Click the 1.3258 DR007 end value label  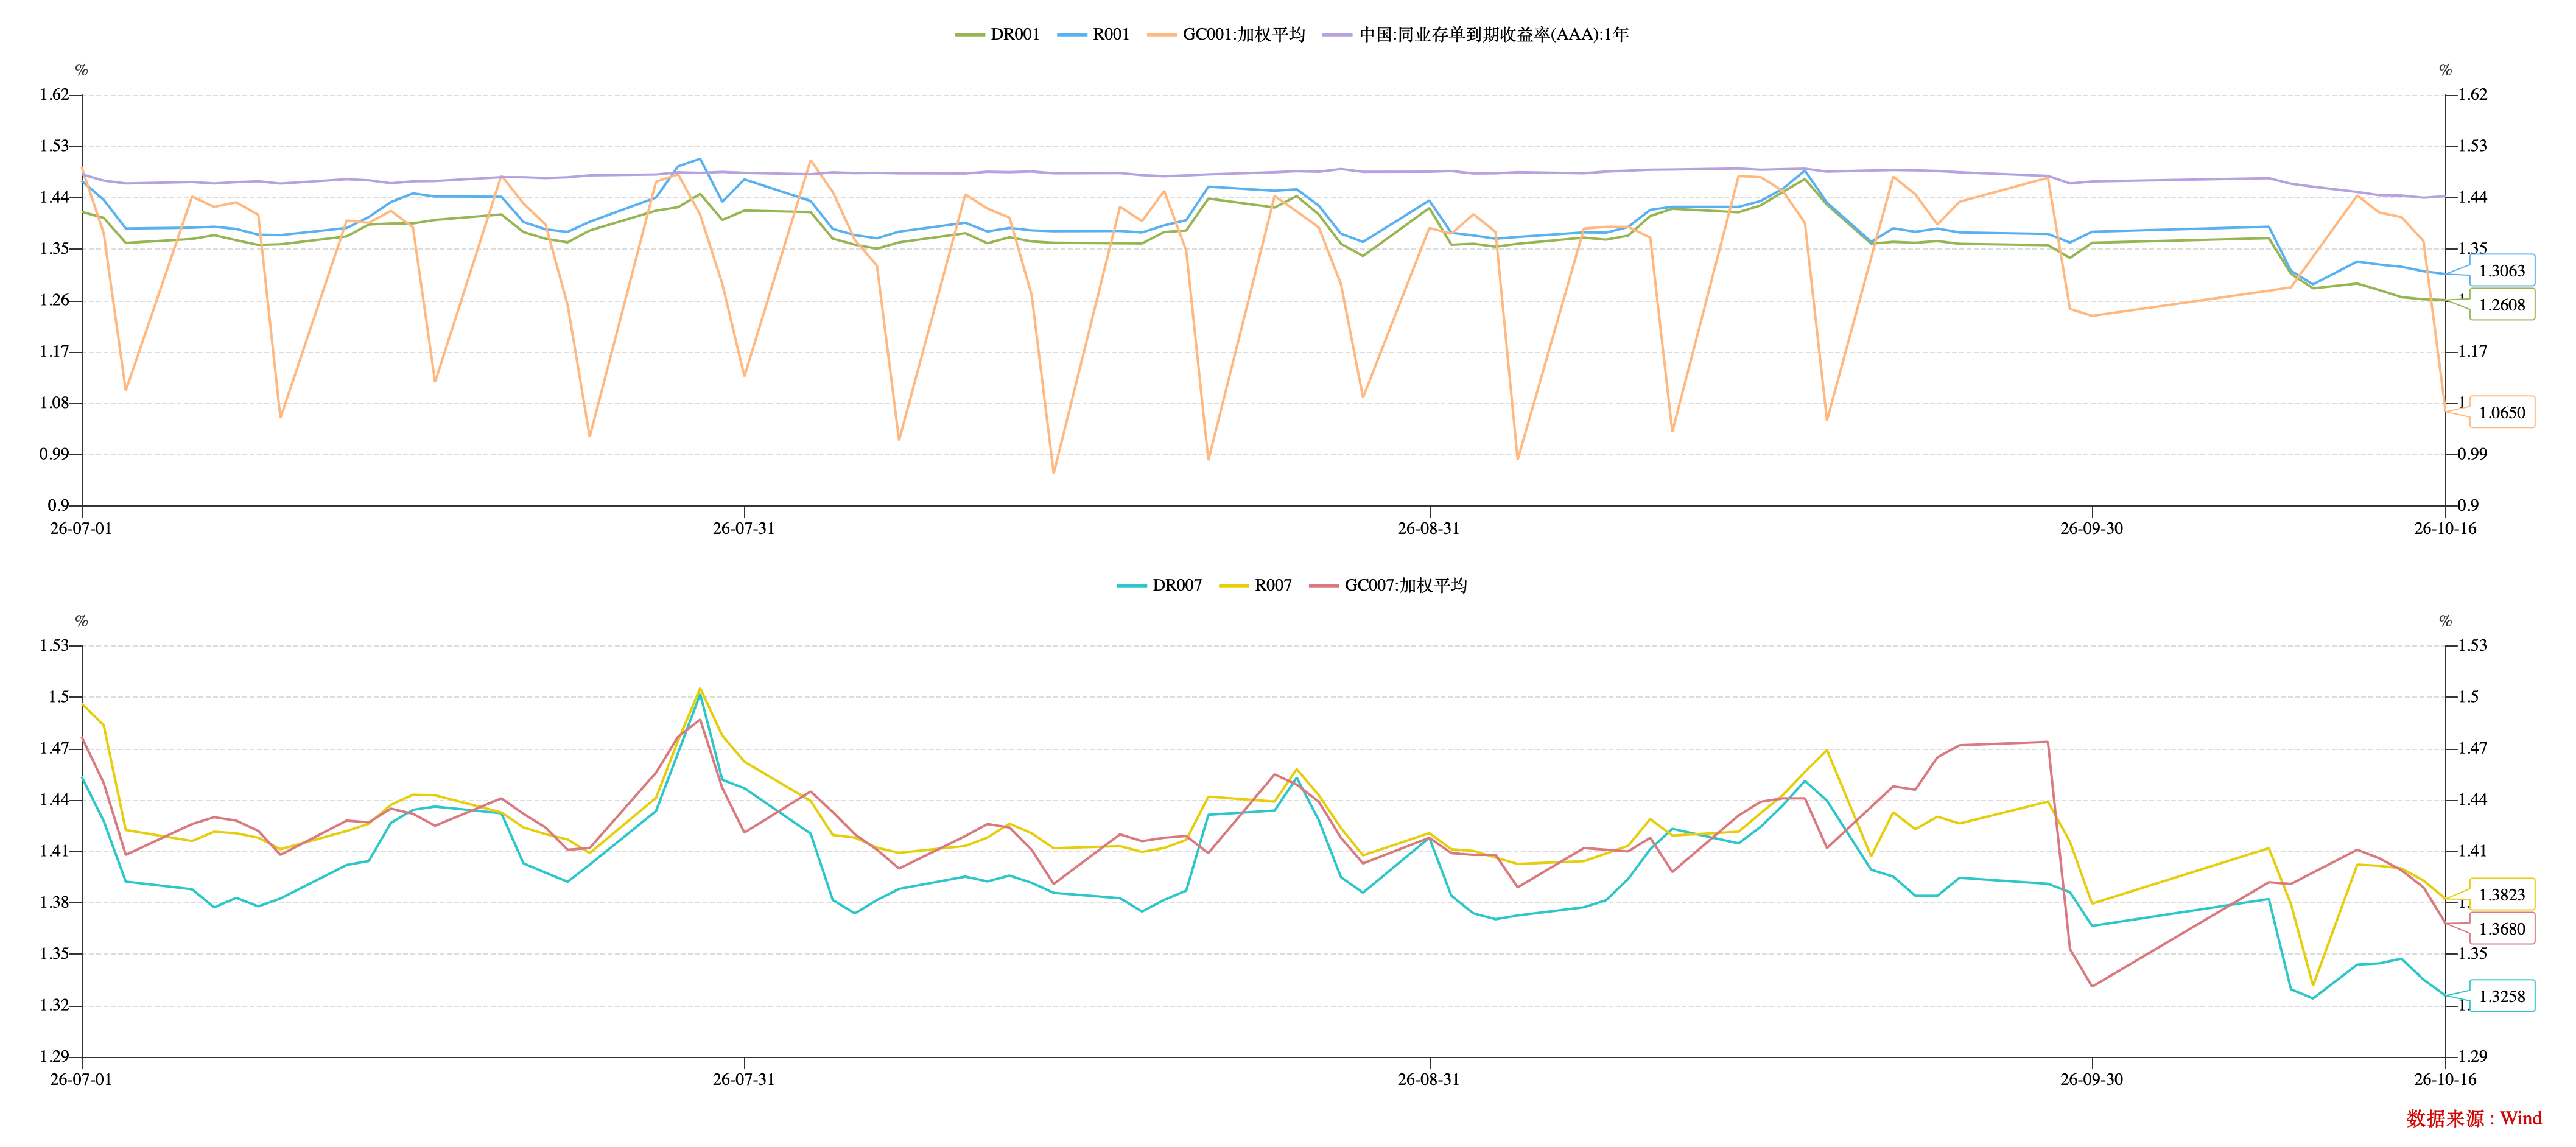(2502, 996)
